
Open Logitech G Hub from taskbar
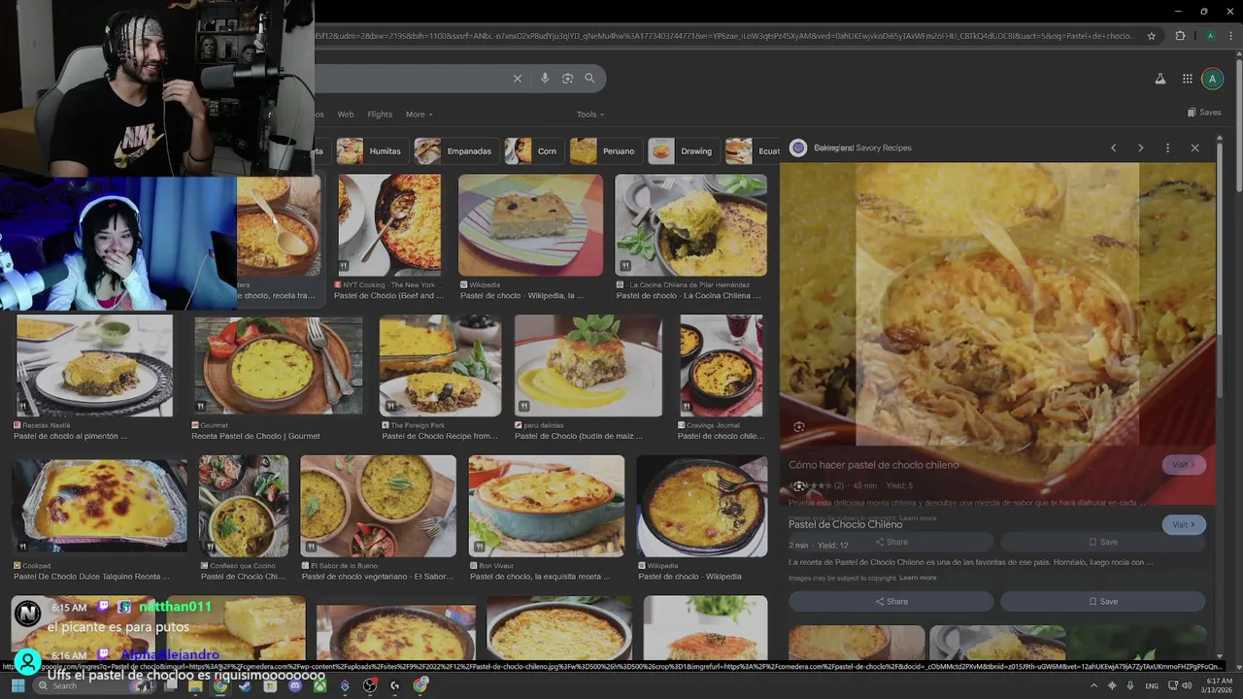click(x=394, y=685)
